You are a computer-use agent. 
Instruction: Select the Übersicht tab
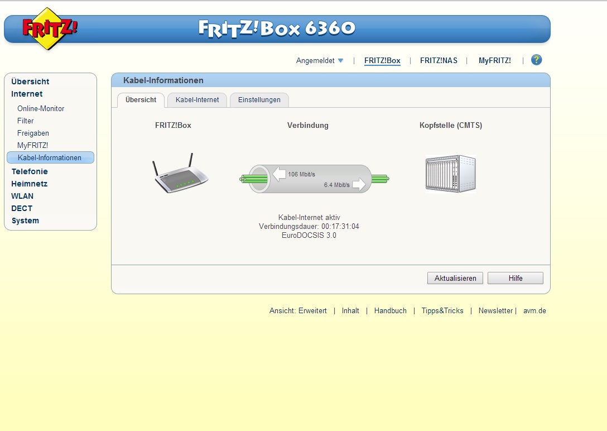(x=141, y=100)
